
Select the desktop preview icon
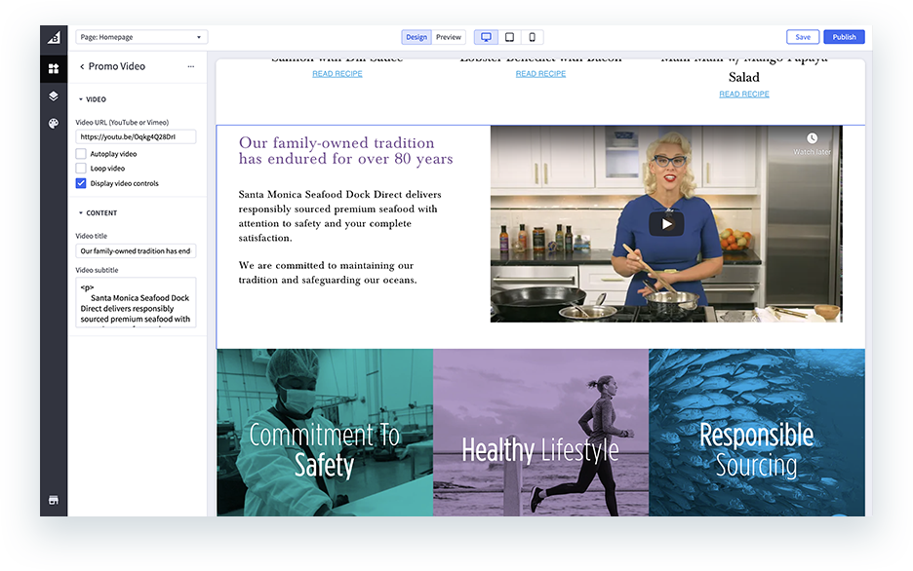[x=485, y=36]
